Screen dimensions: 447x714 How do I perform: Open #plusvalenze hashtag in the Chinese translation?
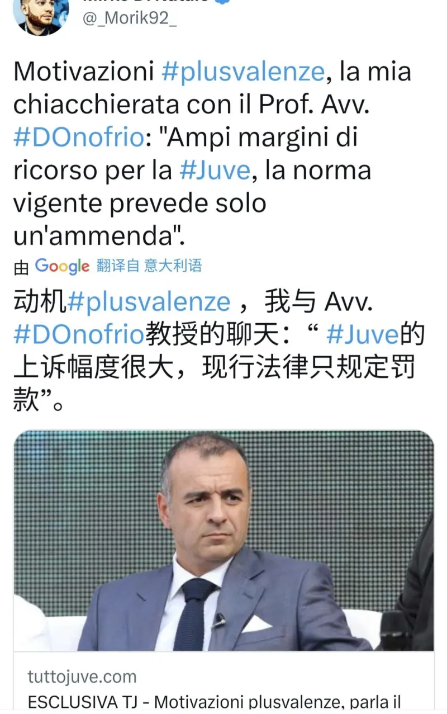point(149,302)
